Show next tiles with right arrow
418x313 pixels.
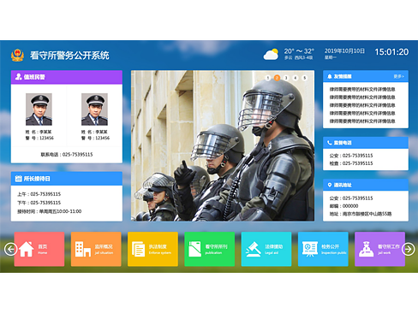(x=409, y=249)
